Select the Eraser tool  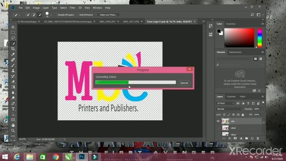pos(13,81)
